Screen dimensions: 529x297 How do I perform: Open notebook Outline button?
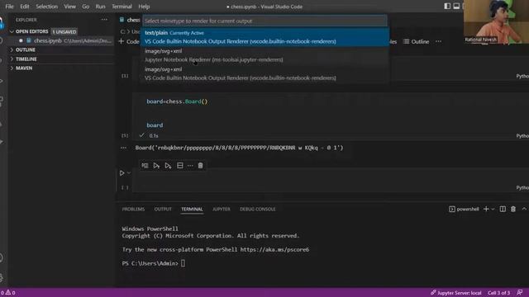pos(417,41)
